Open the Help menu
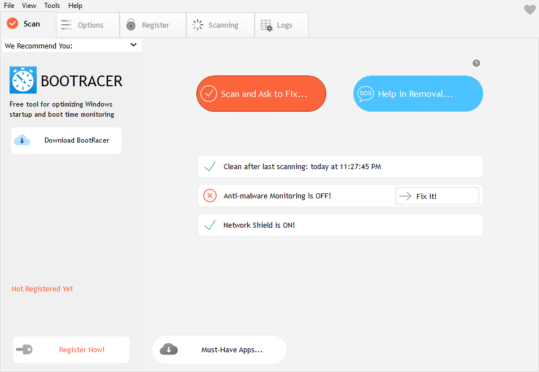This screenshot has height=372, width=539. (x=75, y=6)
